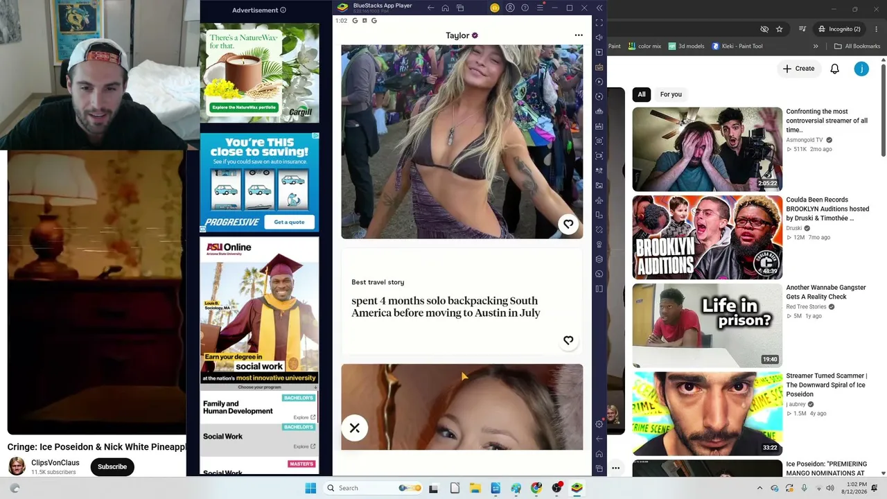Image resolution: width=887 pixels, height=499 pixels.
Task: Collapse the BlueStacks side toolbar
Action: 599,8
